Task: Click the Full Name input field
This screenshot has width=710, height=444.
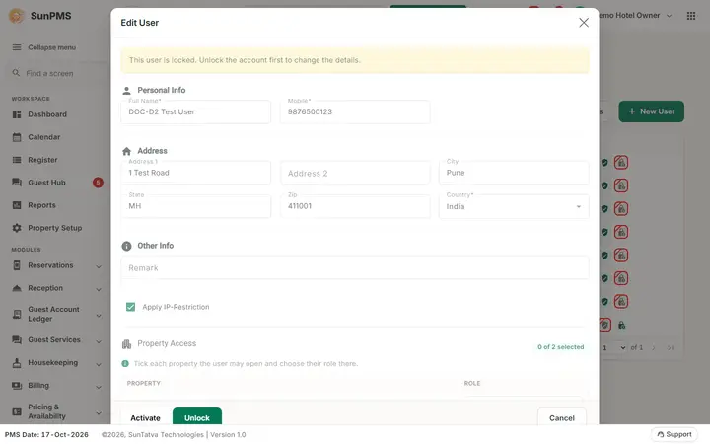Action: point(195,111)
